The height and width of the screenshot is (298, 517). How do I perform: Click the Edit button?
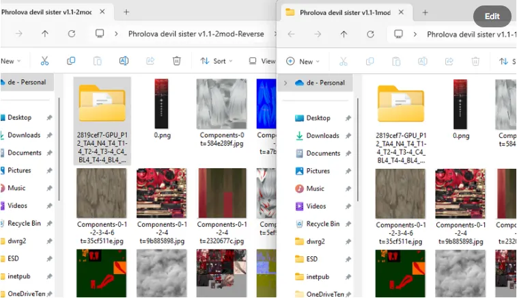click(x=492, y=16)
